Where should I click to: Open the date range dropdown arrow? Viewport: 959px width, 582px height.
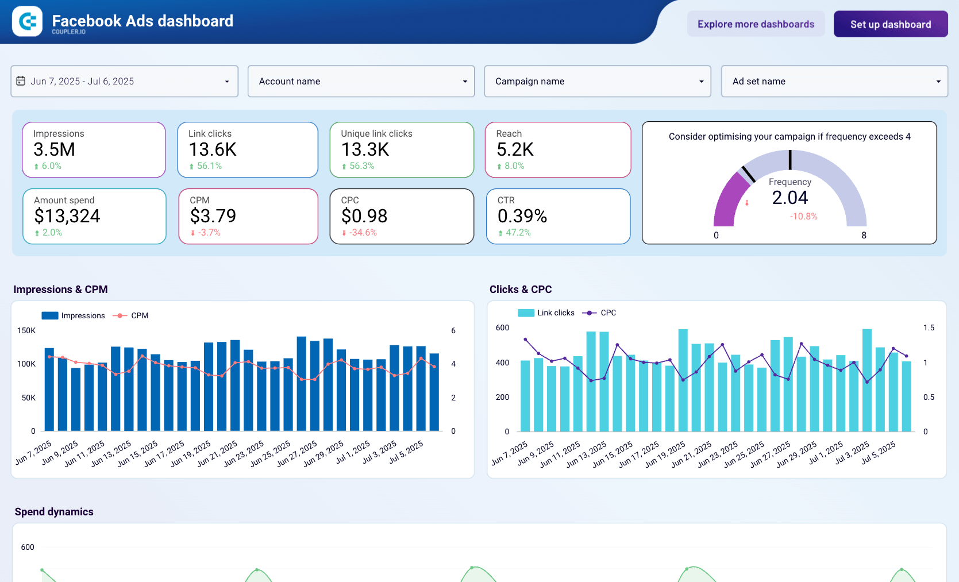point(227,82)
